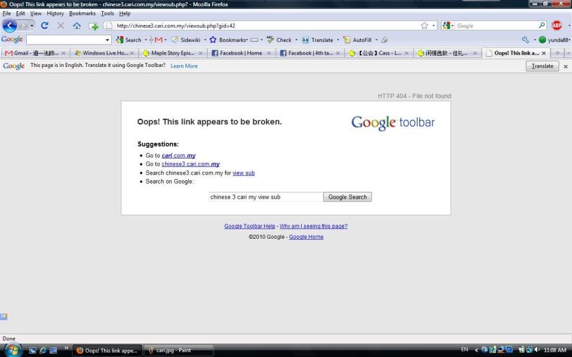The width and height of the screenshot is (572, 357).
Task: Expand the AutoFill dropdown arrow
Action: (376, 40)
